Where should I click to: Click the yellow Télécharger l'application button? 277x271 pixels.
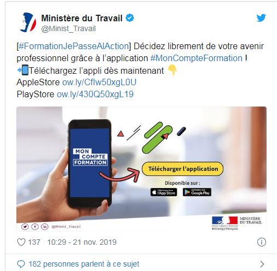point(182,169)
